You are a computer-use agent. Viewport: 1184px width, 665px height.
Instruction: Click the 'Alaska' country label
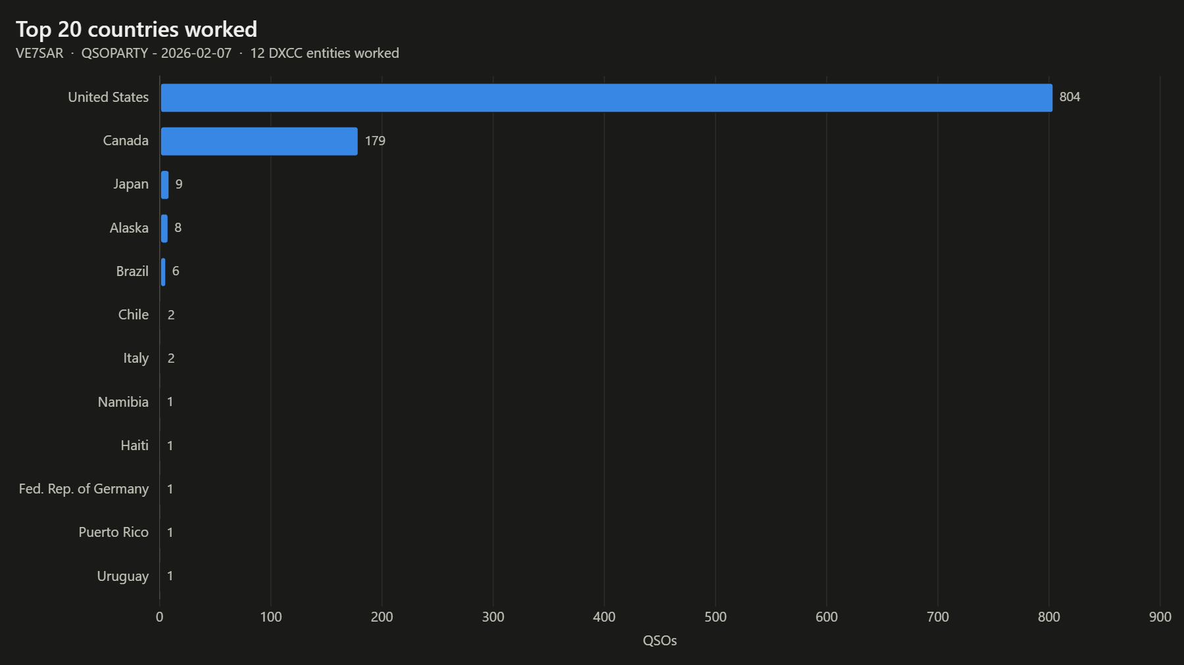point(129,228)
